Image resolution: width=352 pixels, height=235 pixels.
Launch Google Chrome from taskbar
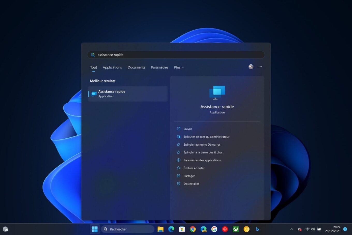[x=193, y=229]
